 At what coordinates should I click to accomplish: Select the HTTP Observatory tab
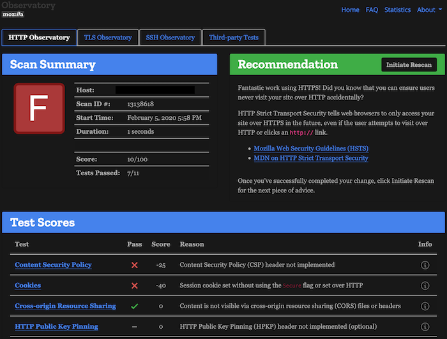(x=39, y=37)
